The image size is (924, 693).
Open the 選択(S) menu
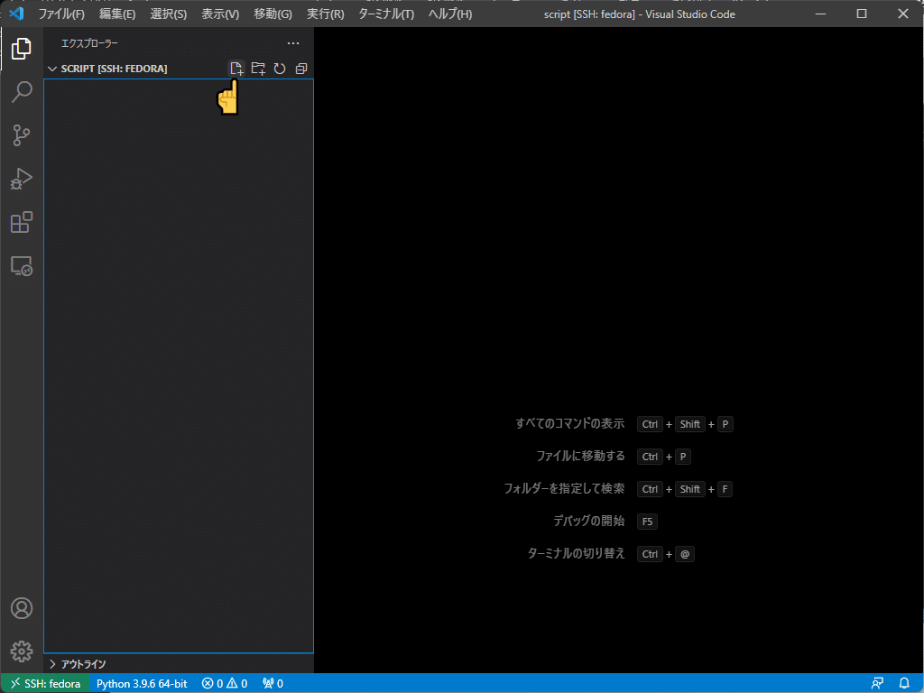click(x=169, y=14)
